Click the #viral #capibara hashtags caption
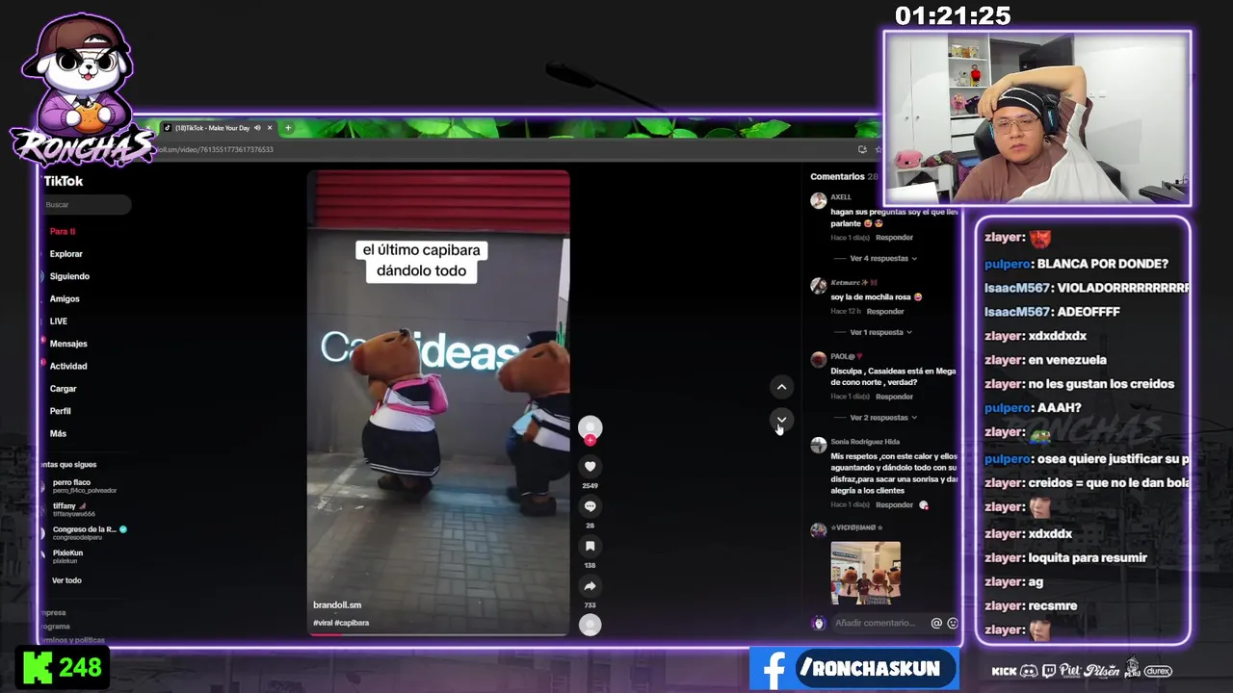The height and width of the screenshot is (693, 1233). pos(341,623)
